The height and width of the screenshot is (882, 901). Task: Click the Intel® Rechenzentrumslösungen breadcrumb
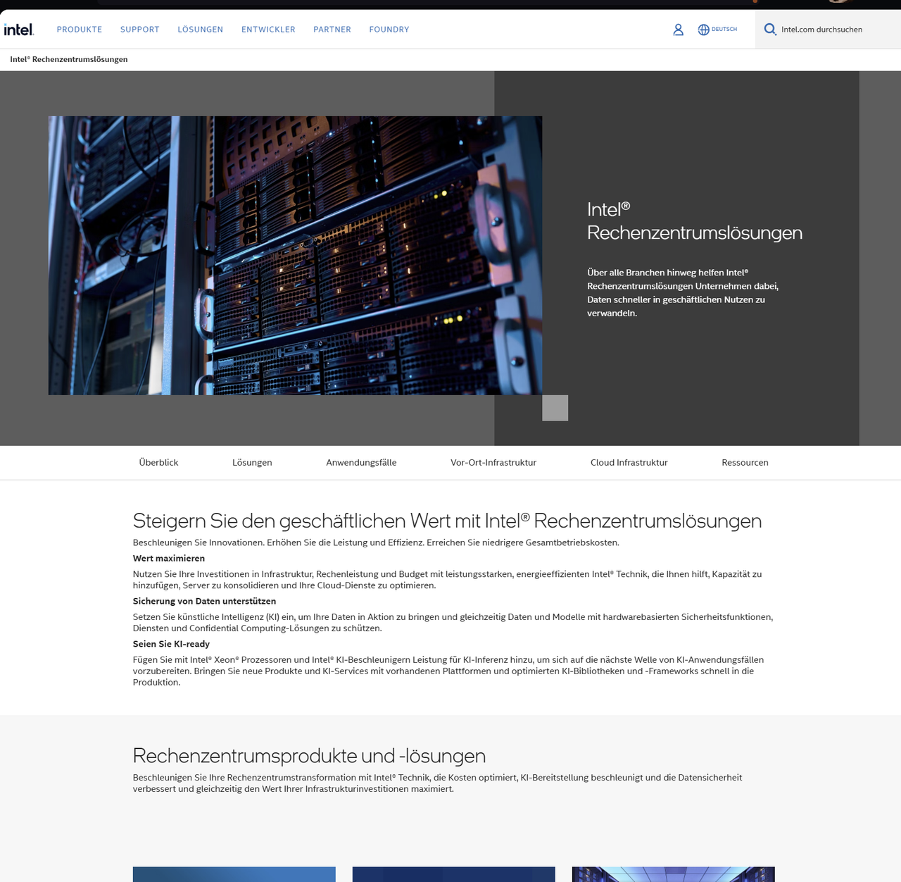click(69, 59)
